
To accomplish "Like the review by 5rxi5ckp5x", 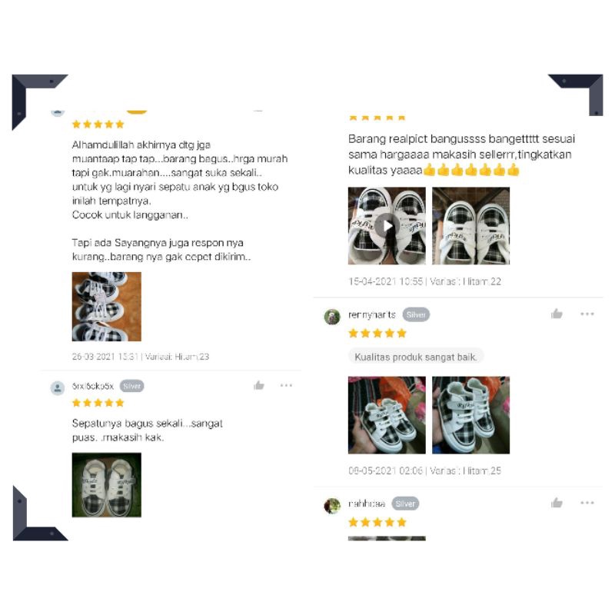I will click(259, 386).
